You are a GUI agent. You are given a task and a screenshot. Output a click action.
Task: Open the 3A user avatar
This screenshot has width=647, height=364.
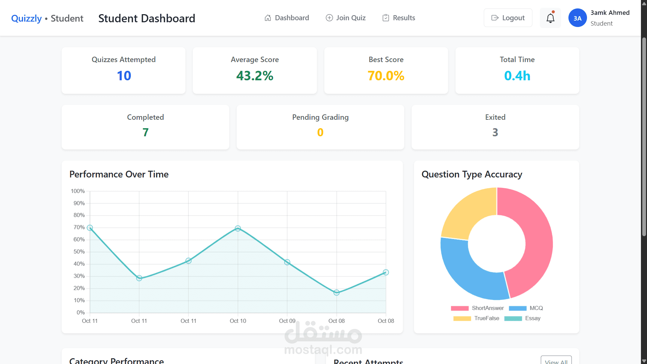[578, 18]
